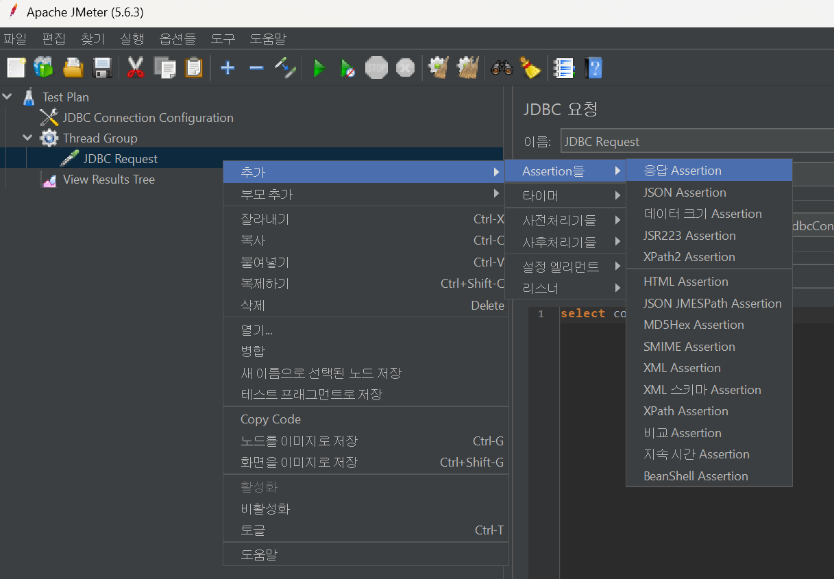Choose 지속 시간 Assertion
This screenshot has width=834, height=579.
[x=709, y=454]
